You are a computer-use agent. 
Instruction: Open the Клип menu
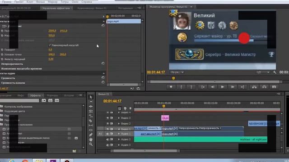tap(30, 2)
